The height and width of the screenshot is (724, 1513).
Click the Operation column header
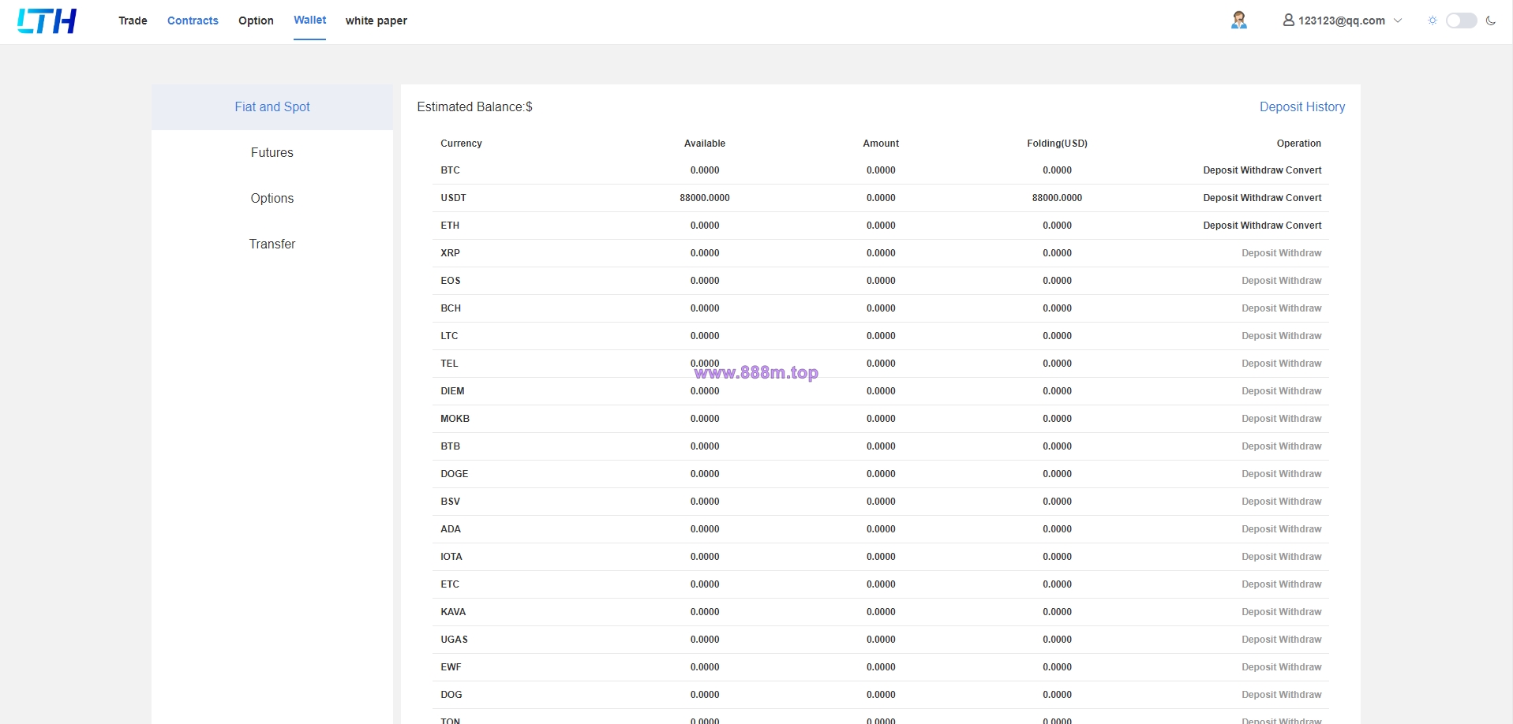pyautogui.click(x=1298, y=144)
